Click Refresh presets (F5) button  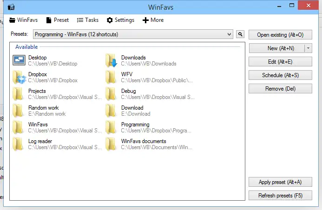(x=280, y=196)
